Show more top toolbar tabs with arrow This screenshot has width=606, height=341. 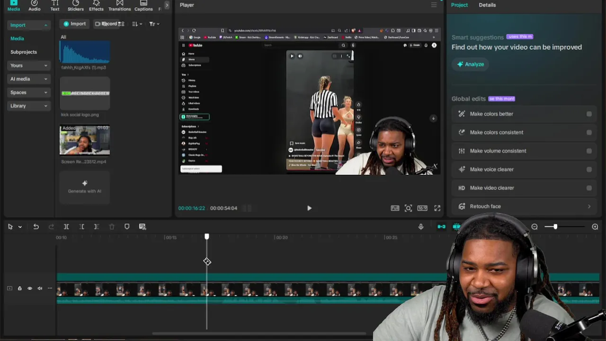tap(166, 5)
